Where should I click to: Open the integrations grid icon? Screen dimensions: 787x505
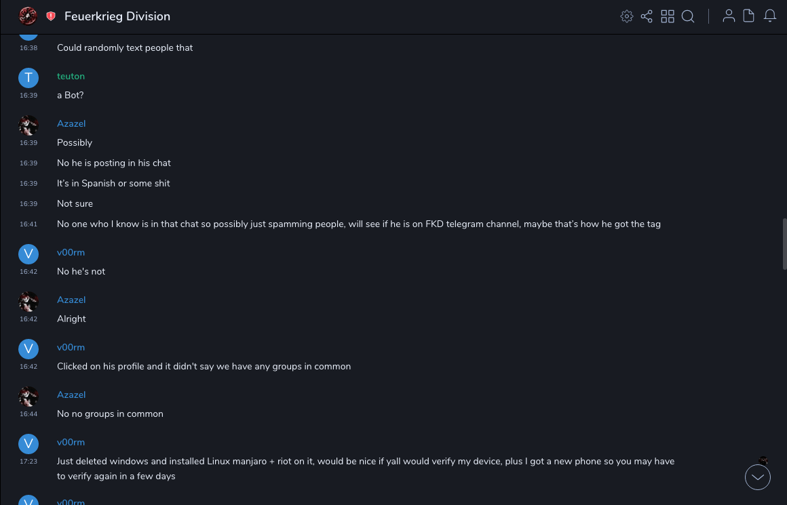[x=668, y=16]
